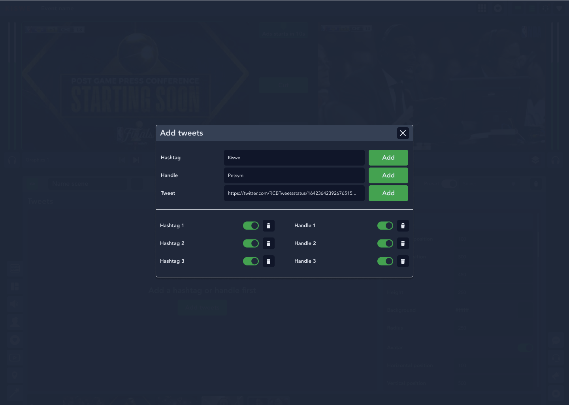Toggle Hashtag 3 off

[251, 261]
